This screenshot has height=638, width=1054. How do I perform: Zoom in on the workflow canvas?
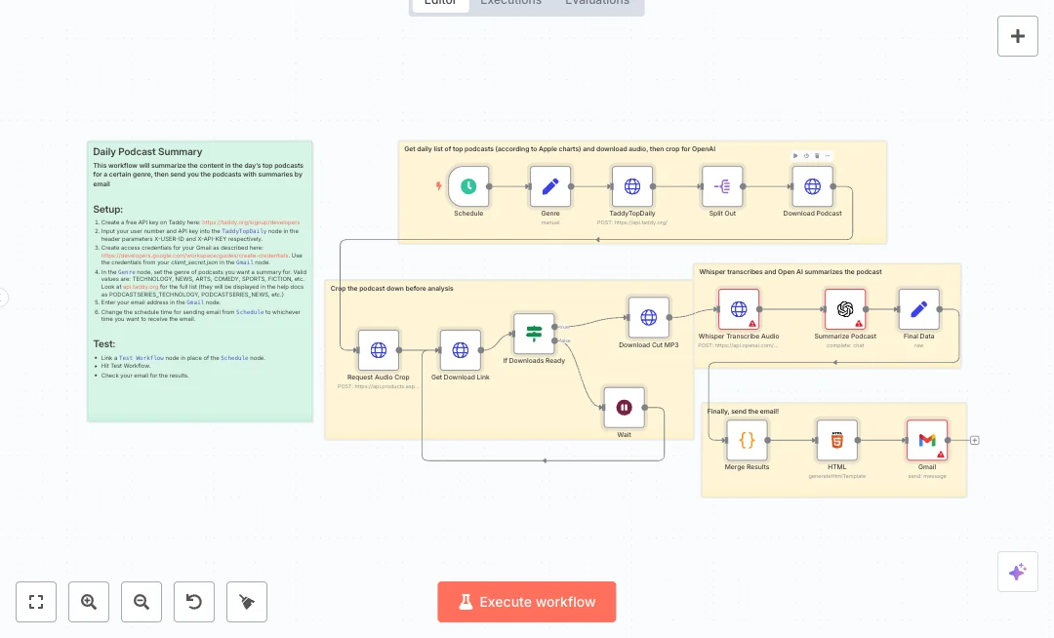(x=89, y=602)
